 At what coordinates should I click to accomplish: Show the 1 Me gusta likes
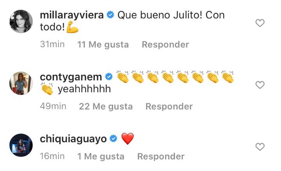[x=101, y=156]
